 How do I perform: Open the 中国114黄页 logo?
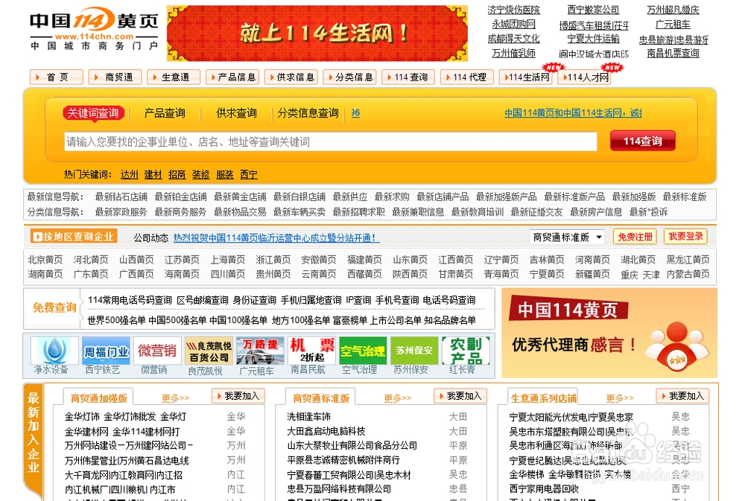point(94,28)
